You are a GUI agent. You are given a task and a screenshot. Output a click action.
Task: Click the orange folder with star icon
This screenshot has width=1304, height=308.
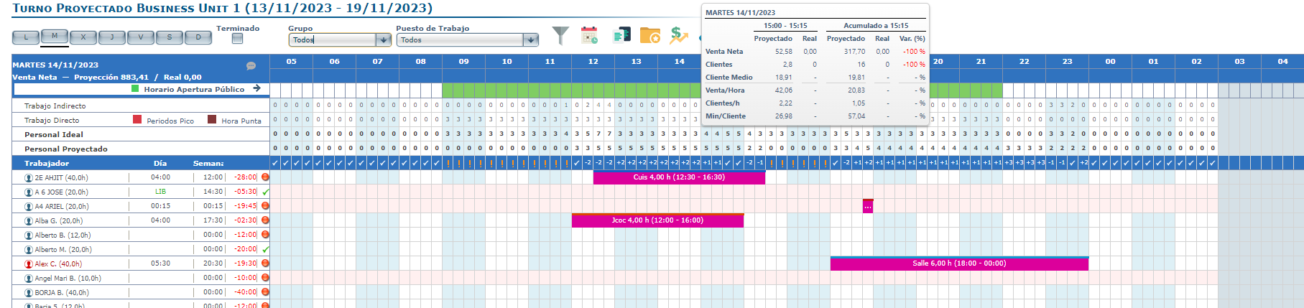pyautogui.click(x=649, y=35)
